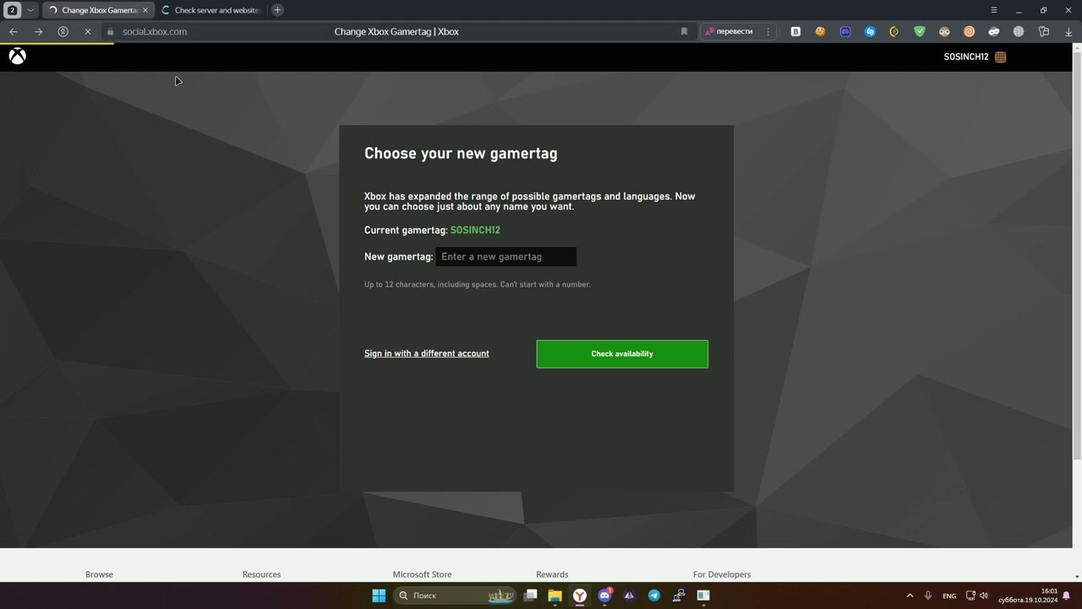Click the Поиск taskbar search box
The height and width of the screenshot is (609, 1082).
pos(455,595)
